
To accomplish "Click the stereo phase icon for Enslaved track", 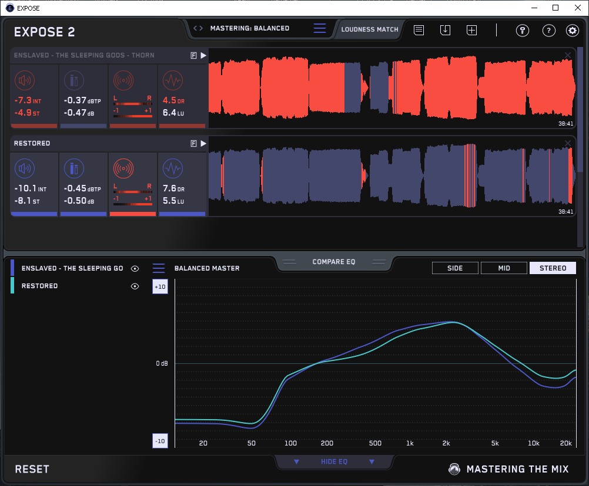I will (x=123, y=80).
